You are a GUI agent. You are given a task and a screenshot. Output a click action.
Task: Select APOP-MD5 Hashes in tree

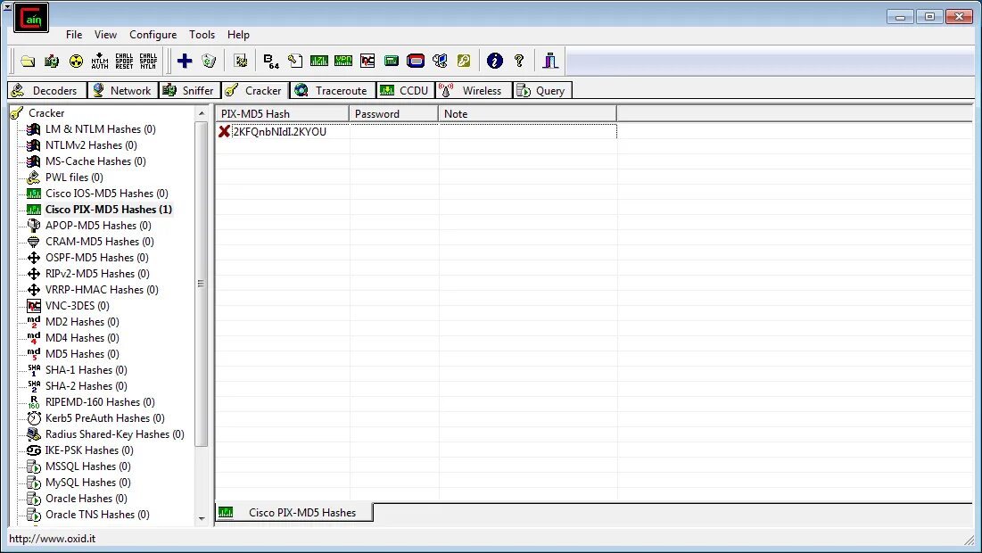98,226
